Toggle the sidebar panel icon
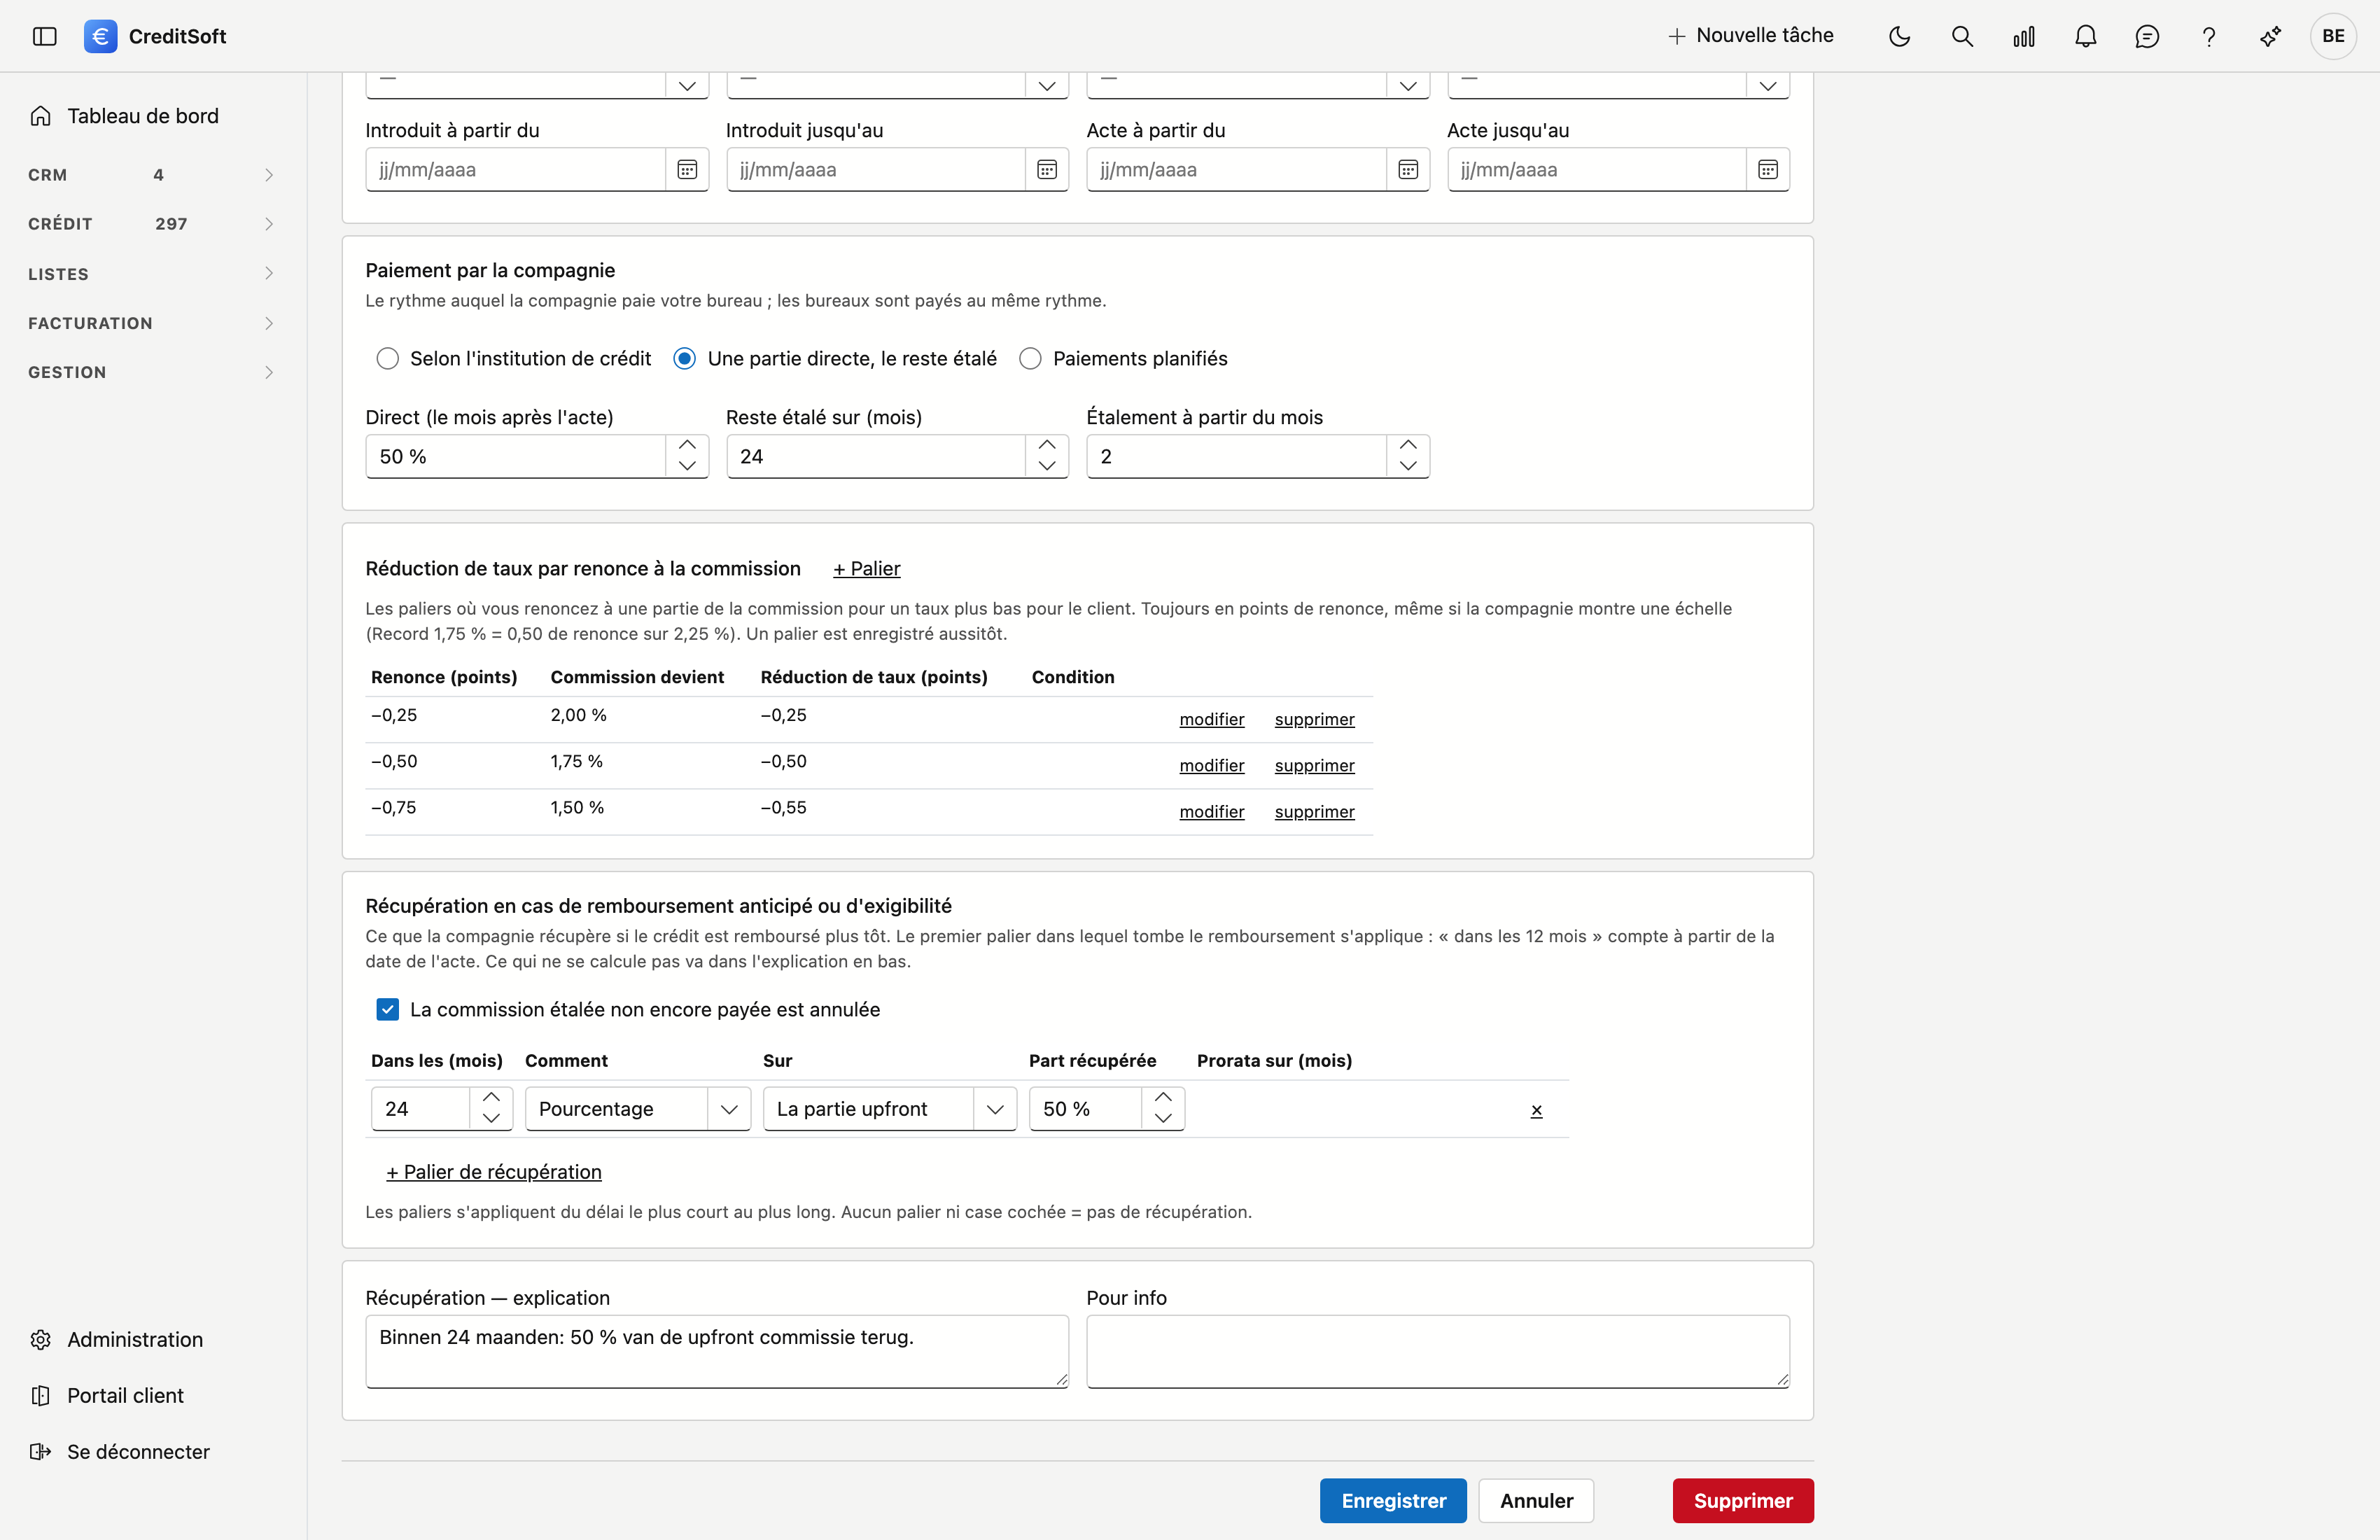The width and height of the screenshot is (2380, 1540). (45, 36)
